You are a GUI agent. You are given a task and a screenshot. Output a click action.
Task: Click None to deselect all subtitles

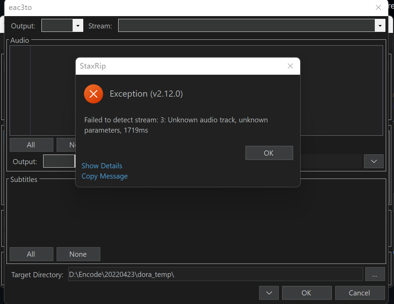pyautogui.click(x=78, y=254)
